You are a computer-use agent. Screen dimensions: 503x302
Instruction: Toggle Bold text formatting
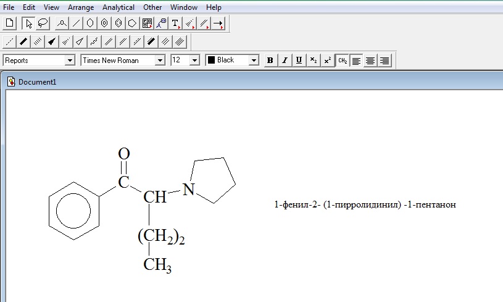[270, 61]
